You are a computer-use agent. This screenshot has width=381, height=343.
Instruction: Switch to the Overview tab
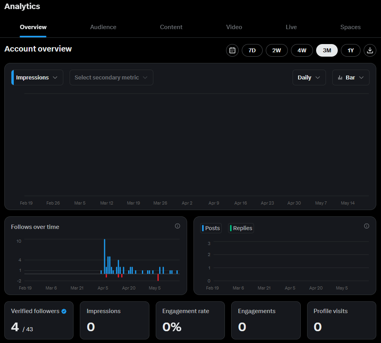click(33, 27)
